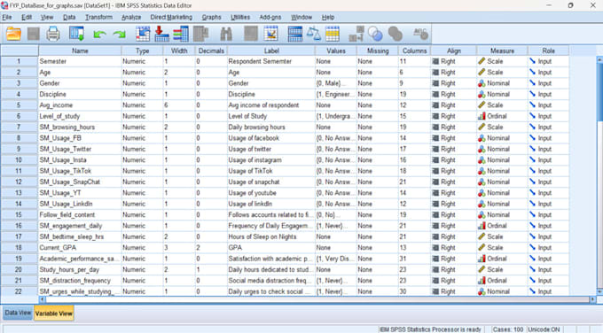603x333 pixels.
Task: Open Role cell for Study_hours_per_day
Action: point(548,269)
